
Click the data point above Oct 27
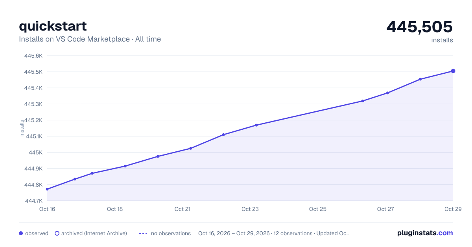(x=387, y=93)
